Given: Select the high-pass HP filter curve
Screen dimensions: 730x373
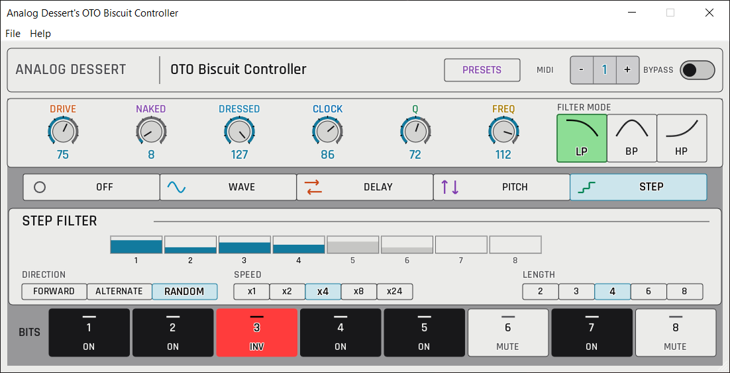Looking at the screenshot, I should pos(682,138).
